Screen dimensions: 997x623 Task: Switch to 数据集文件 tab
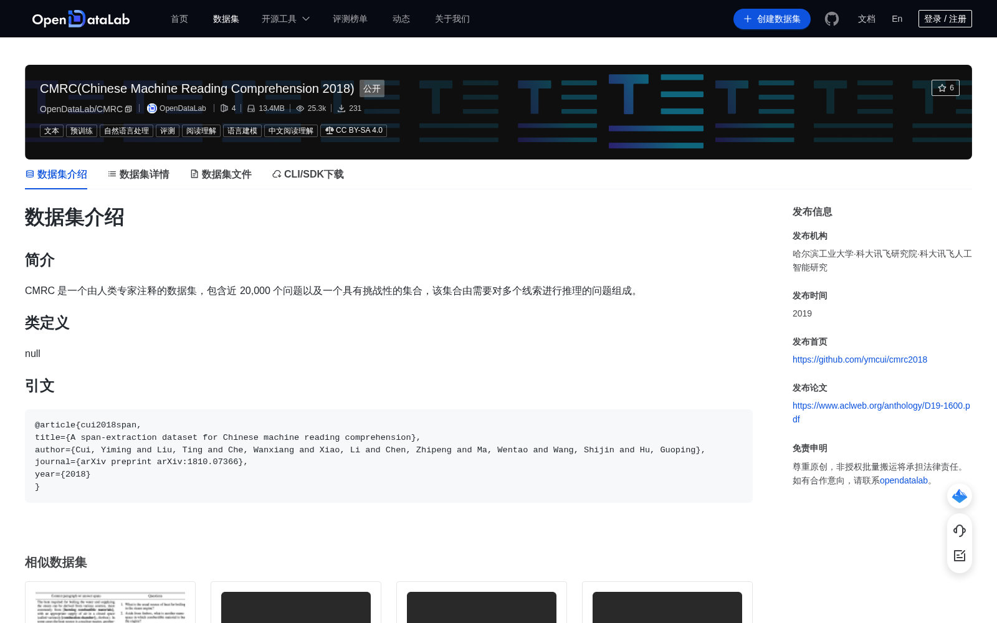click(x=221, y=174)
